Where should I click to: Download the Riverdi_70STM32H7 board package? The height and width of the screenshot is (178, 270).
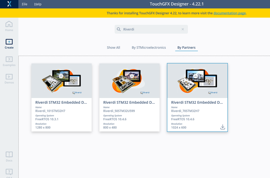pyautogui.click(x=223, y=127)
